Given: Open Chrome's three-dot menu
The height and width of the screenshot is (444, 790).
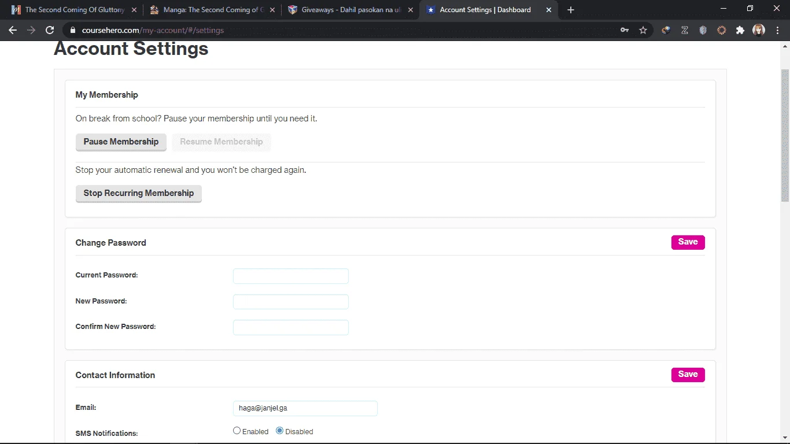Looking at the screenshot, I should (777, 30).
